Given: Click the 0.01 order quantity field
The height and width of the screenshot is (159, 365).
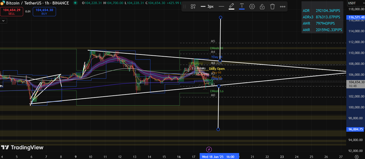Looking at the screenshot, I should (28, 12).
